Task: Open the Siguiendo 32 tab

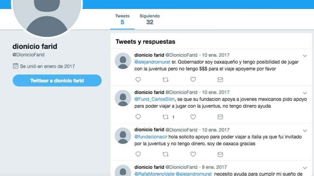Action: click(150, 20)
